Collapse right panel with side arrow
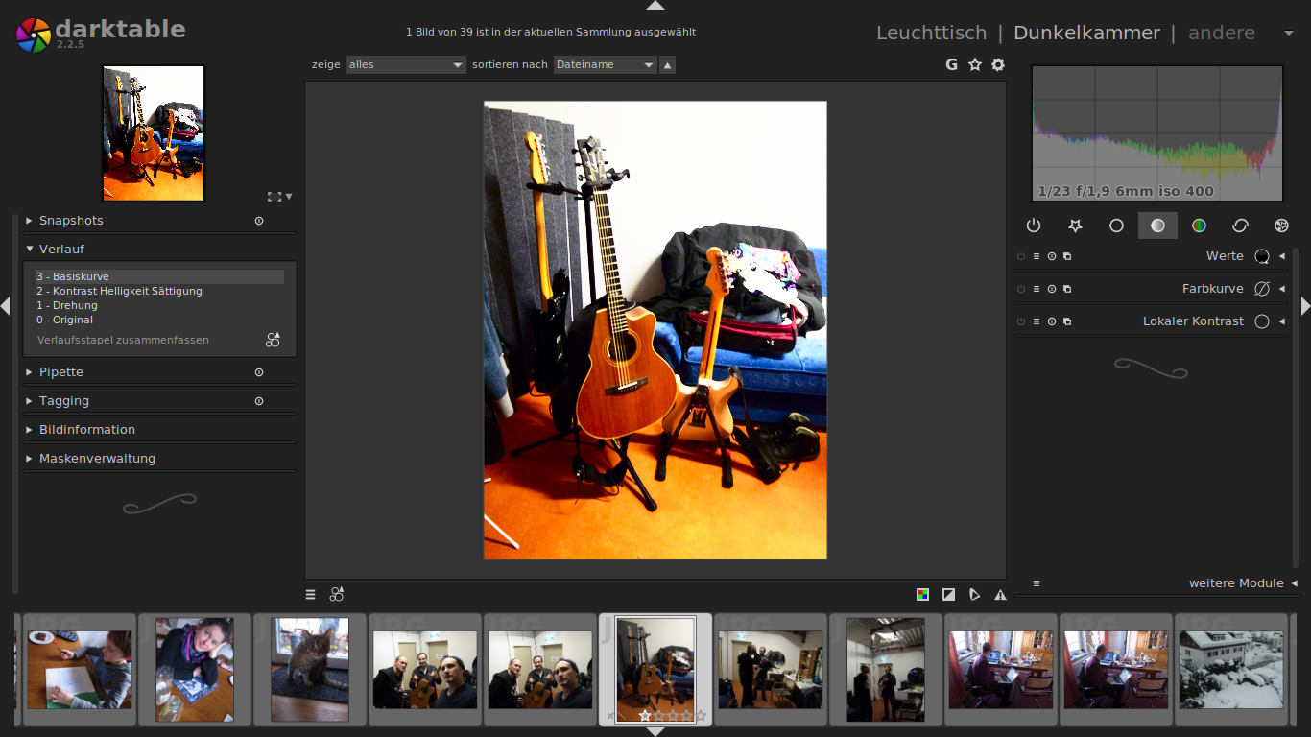This screenshot has height=737, width=1311. [x=1305, y=306]
